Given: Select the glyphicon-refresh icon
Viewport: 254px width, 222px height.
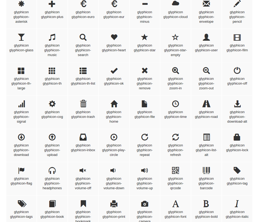Looking at the screenshot, I should click(x=175, y=137).
